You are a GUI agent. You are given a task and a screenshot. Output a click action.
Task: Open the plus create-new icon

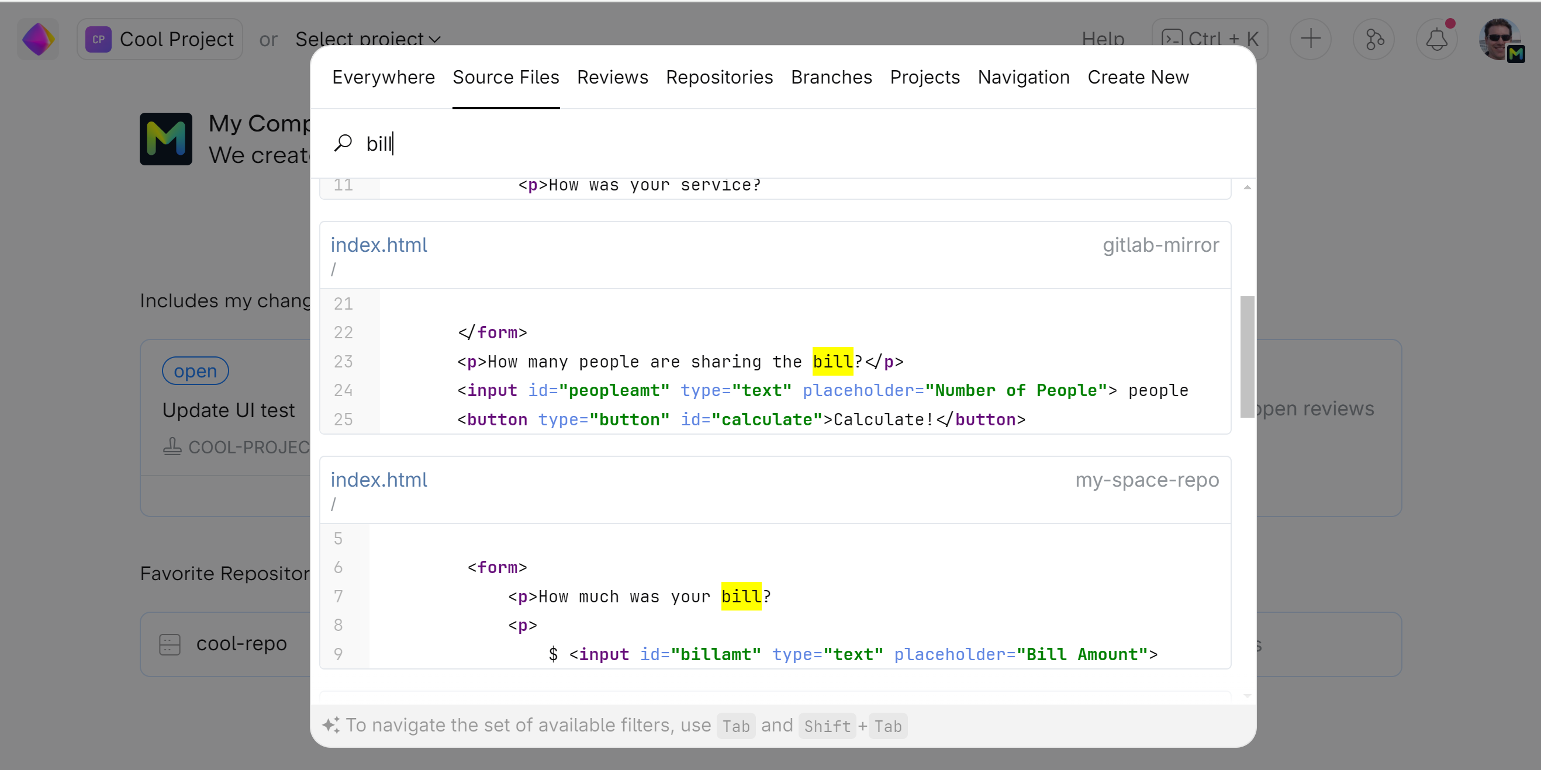[x=1310, y=40]
